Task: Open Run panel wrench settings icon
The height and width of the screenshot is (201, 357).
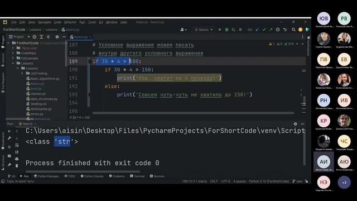Action: 9,138
